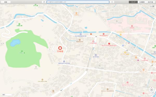This screenshot has width=156, height=97.
Task: Focus the place or address search field
Action: pos(78,2)
